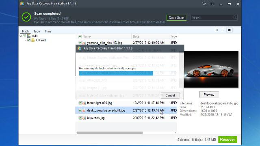The image size is (260, 146).
Task: Select file name yamaha_bike_ride-HD.jpg
Action: point(104,43)
